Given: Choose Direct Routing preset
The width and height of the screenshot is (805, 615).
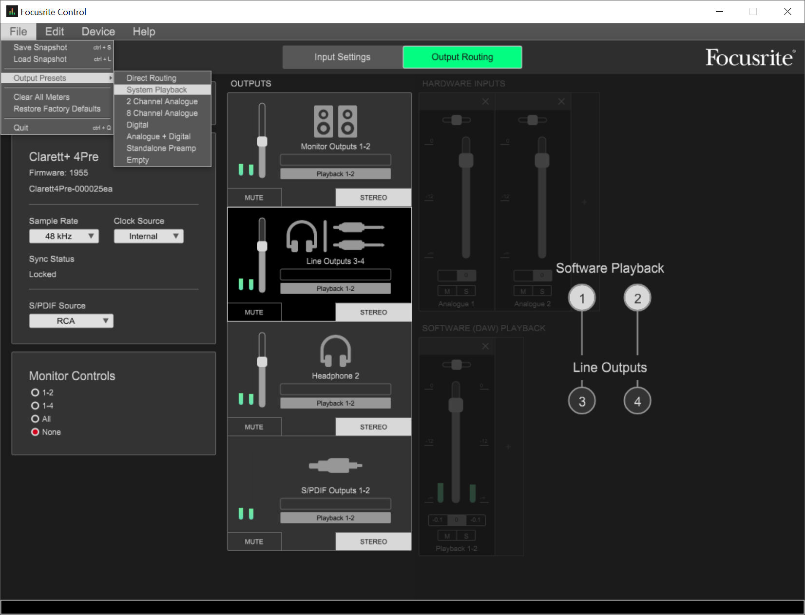Looking at the screenshot, I should (162, 78).
